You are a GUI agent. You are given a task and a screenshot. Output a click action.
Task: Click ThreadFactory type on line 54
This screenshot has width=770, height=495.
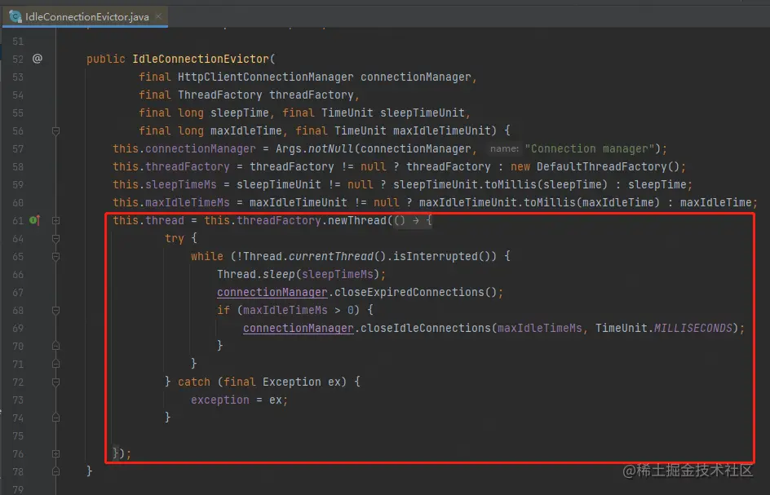click(220, 95)
